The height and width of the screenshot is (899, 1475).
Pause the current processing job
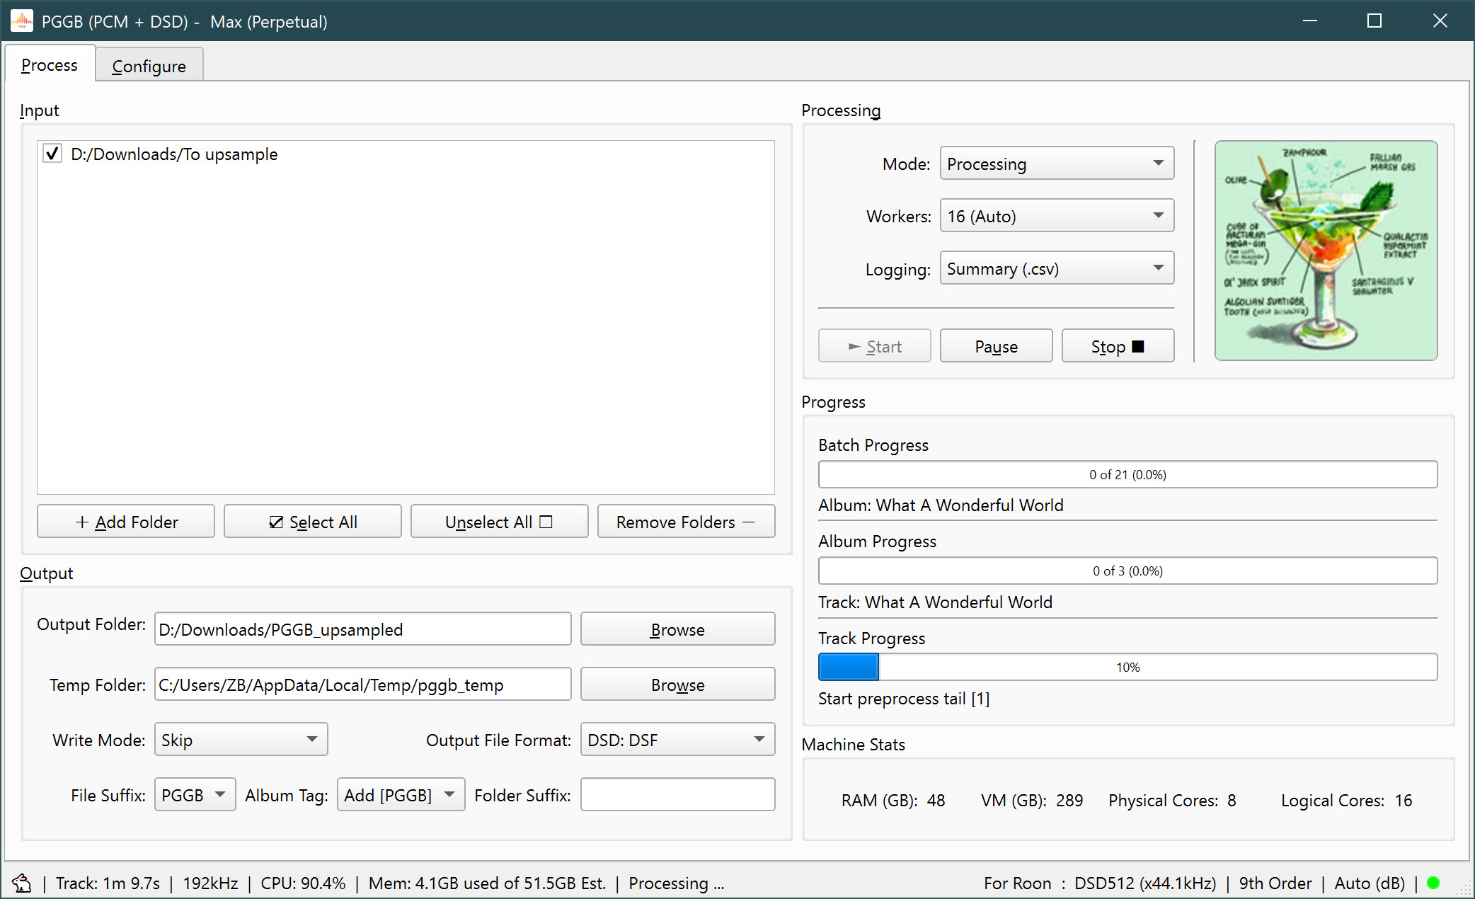pos(996,346)
